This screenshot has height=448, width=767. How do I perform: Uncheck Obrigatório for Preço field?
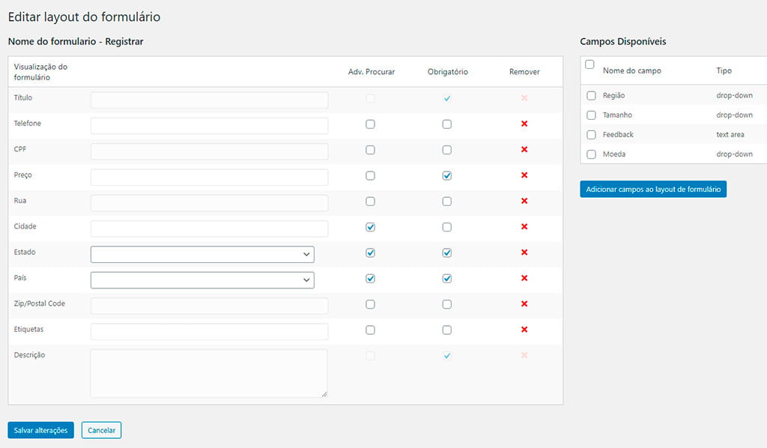click(x=447, y=175)
